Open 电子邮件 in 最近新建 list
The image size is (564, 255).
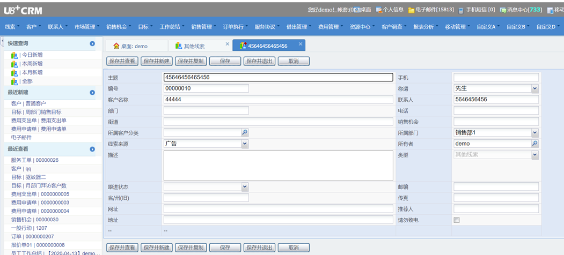21,138
